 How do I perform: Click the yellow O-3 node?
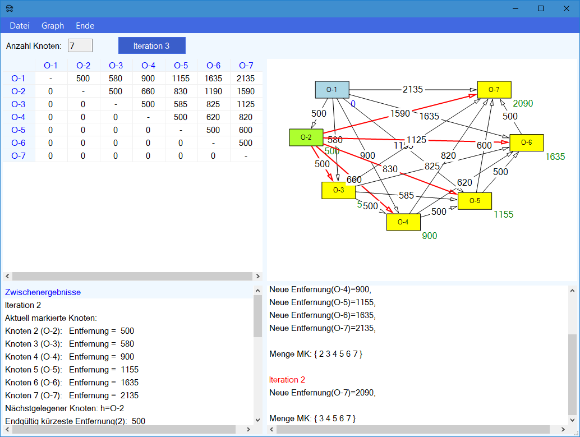pyautogui.click(x=338, y=190)
